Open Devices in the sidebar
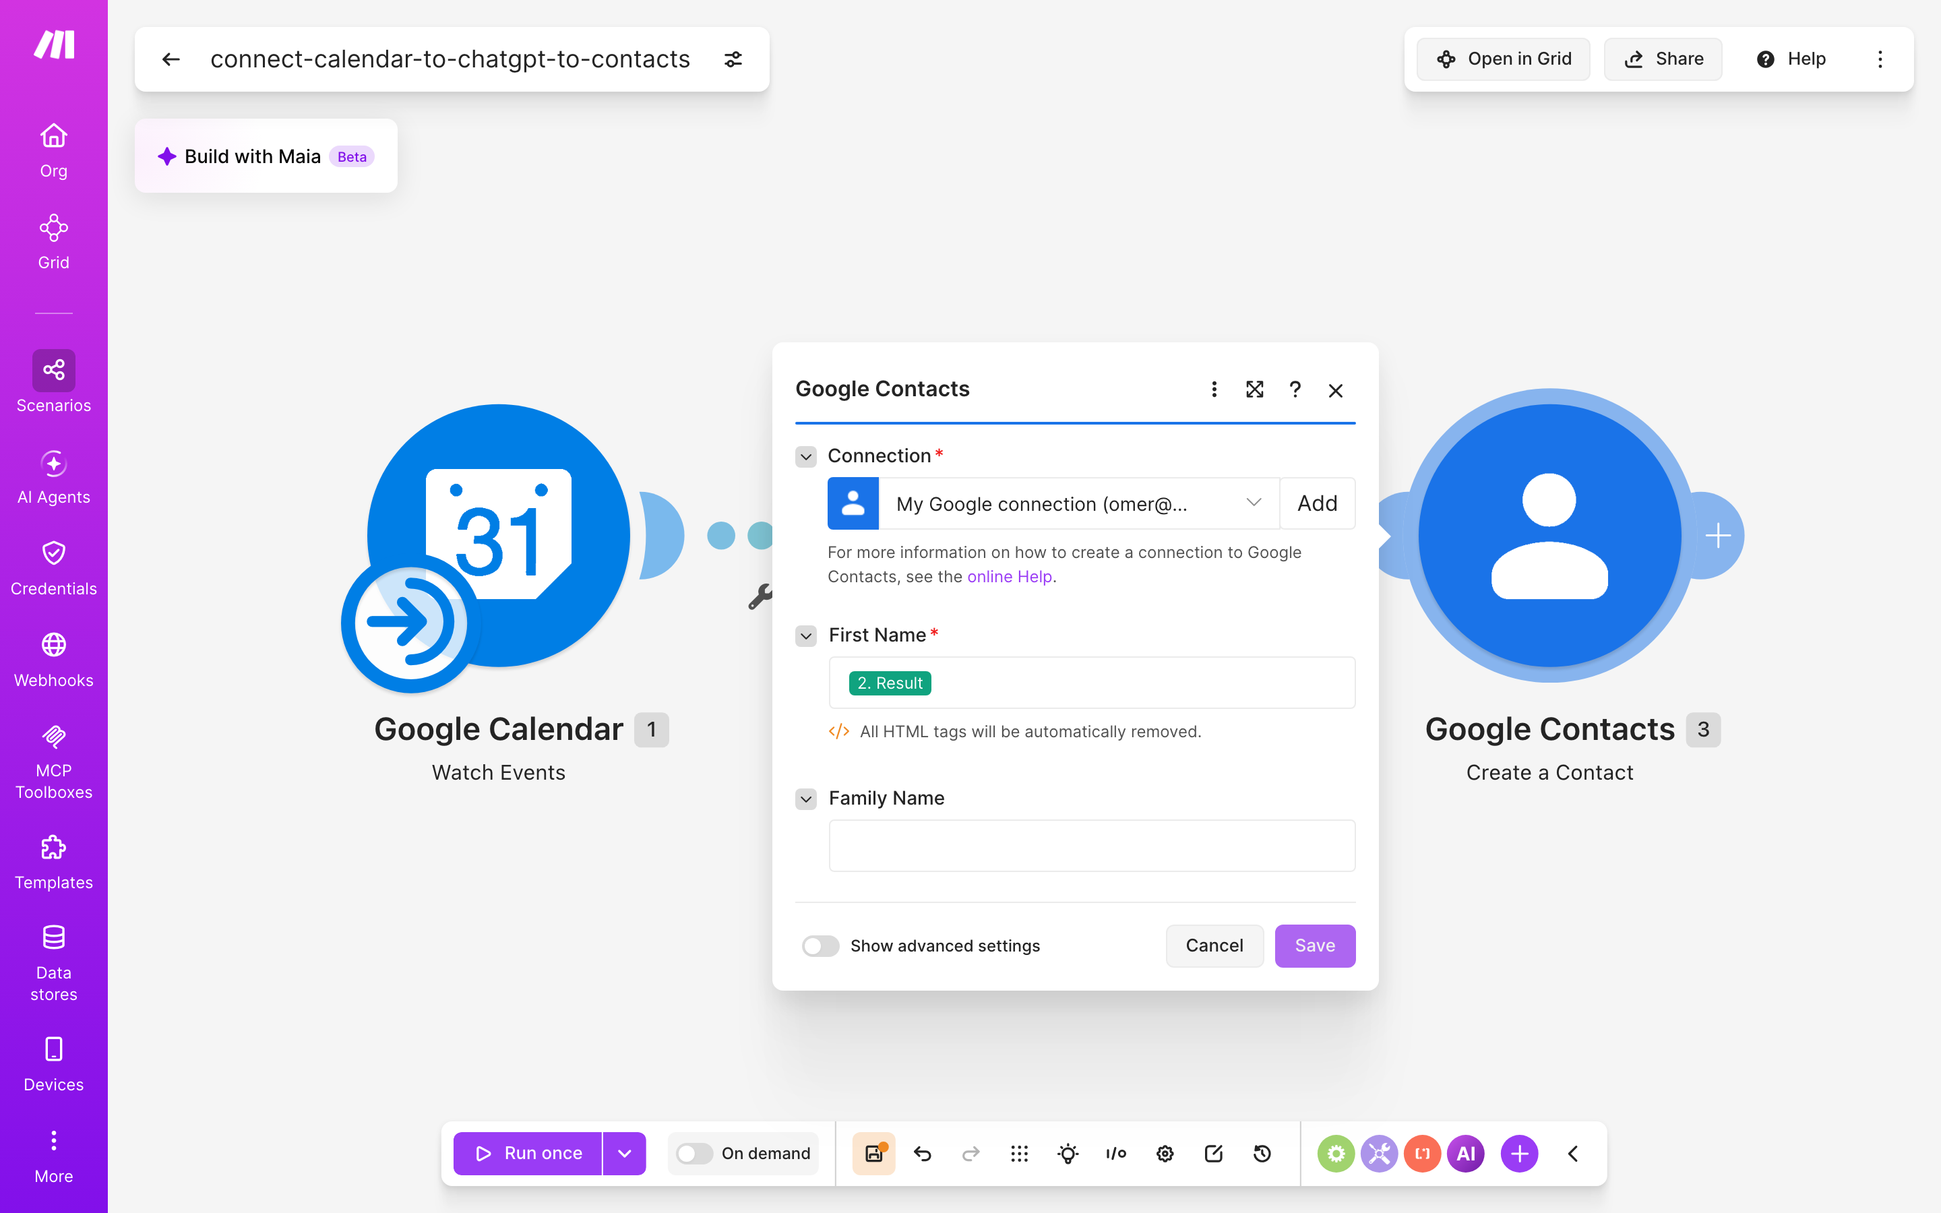 coord(54,1064)
